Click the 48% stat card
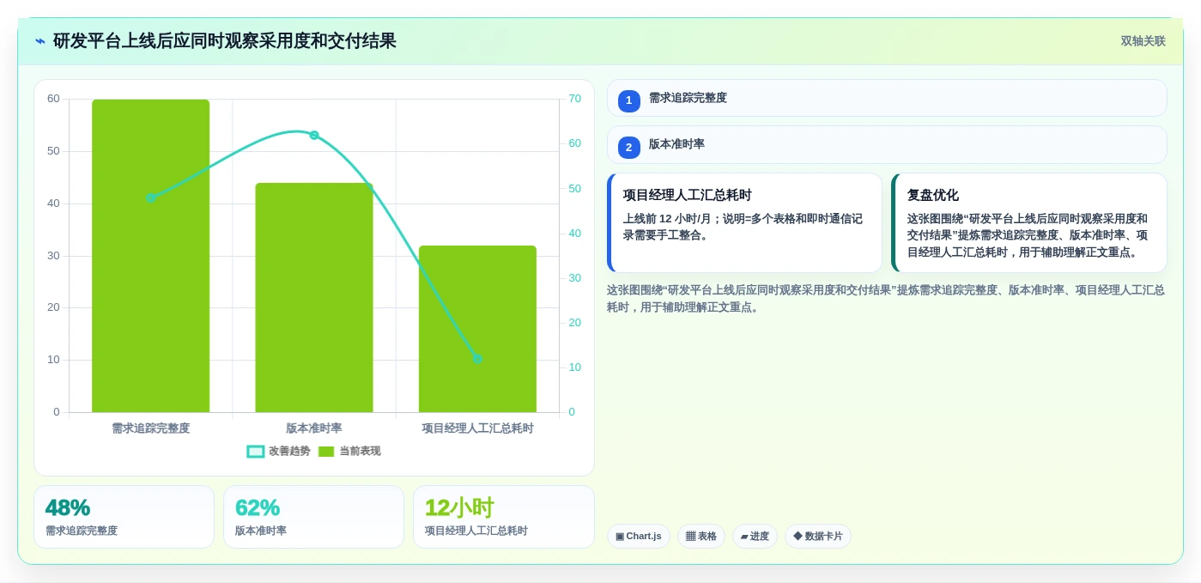This screenshot has height=583, width=1201. pos(124,517)
